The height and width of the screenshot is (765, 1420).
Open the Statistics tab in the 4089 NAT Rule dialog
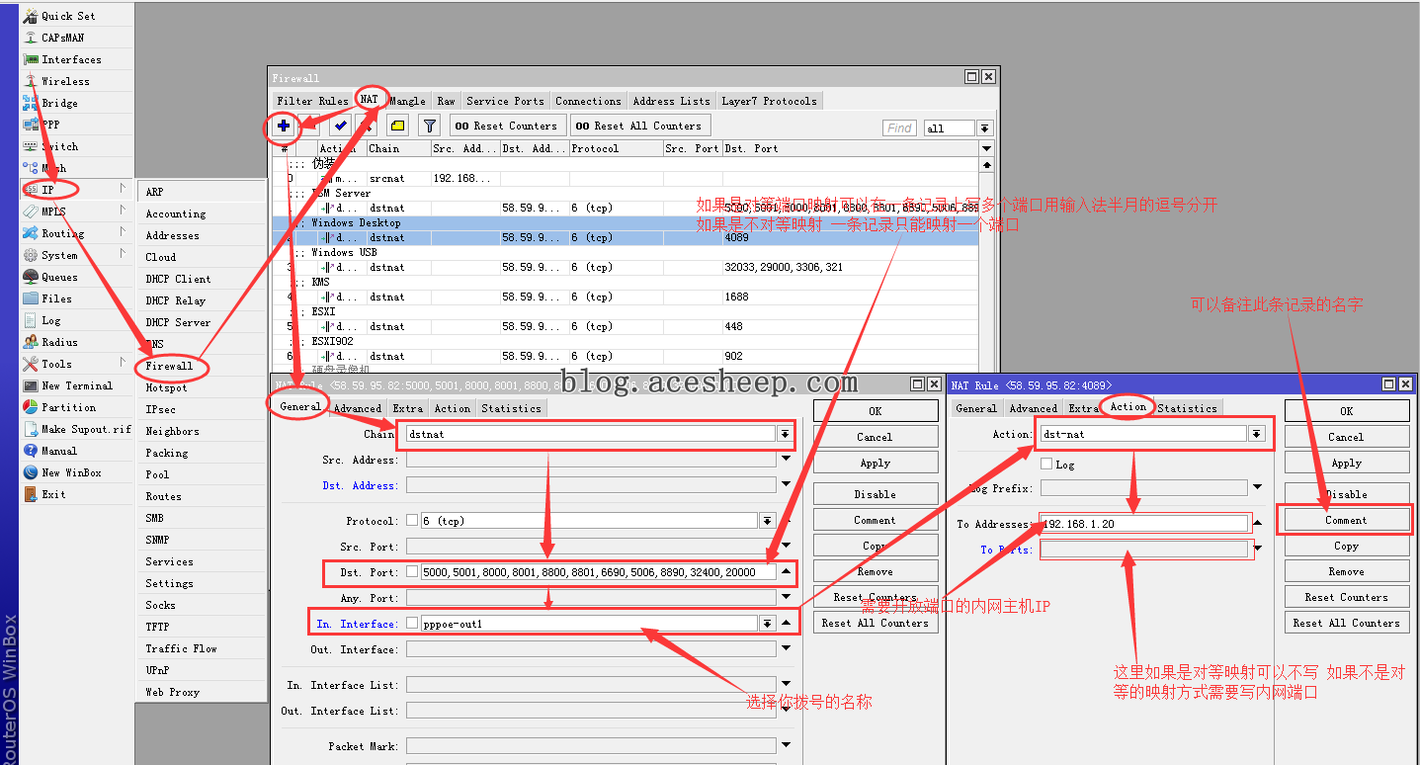pos(1188,408)
